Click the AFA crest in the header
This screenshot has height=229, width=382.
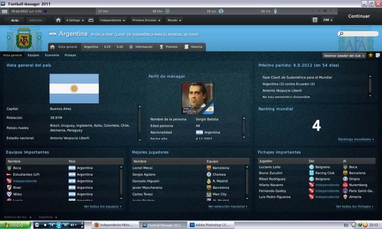[24, 38]
